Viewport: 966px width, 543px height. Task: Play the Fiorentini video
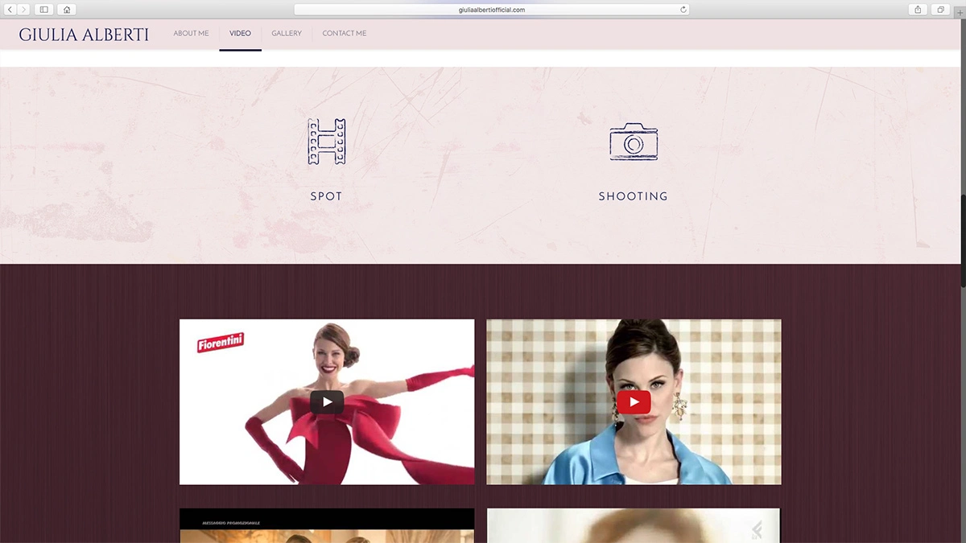coord(327,402)
